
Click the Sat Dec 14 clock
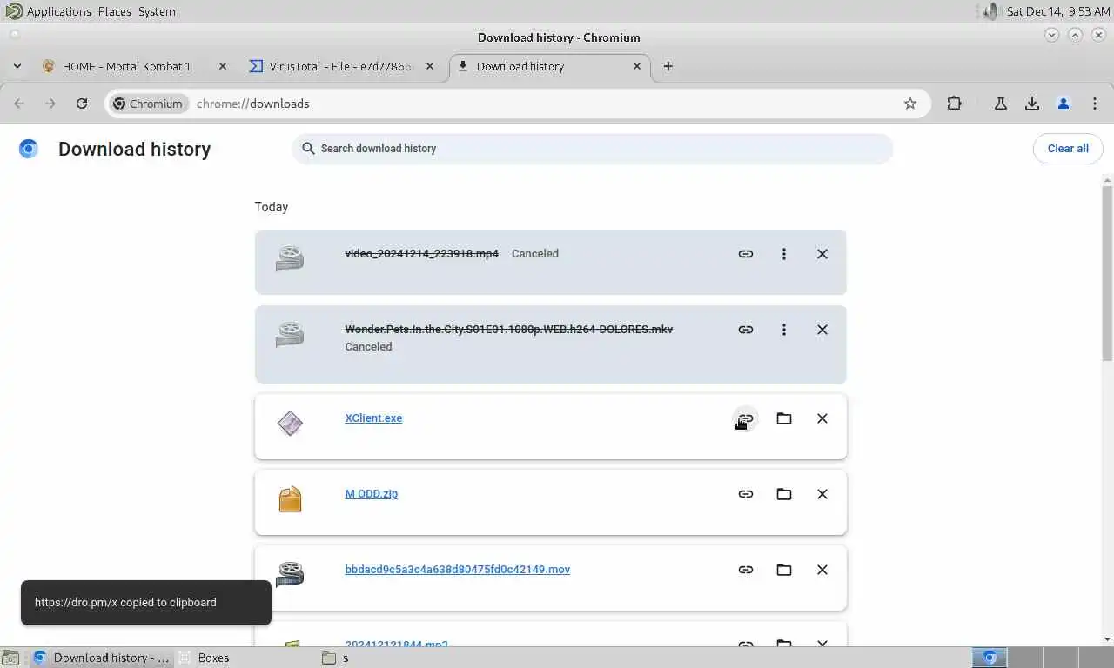coord(1057,11)
